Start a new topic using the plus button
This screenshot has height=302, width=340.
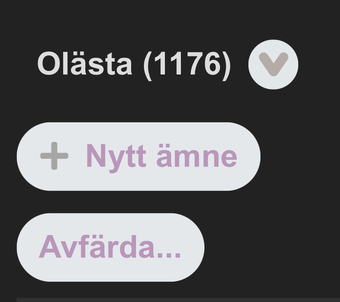click(x=54, y=156)
